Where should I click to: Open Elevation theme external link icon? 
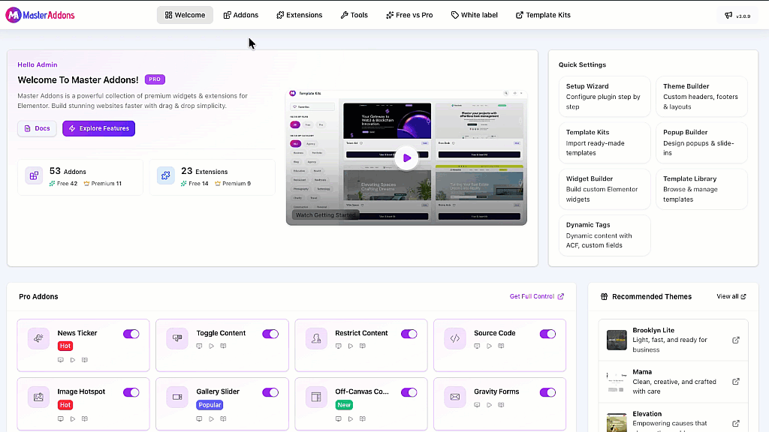tap(736, 423)
